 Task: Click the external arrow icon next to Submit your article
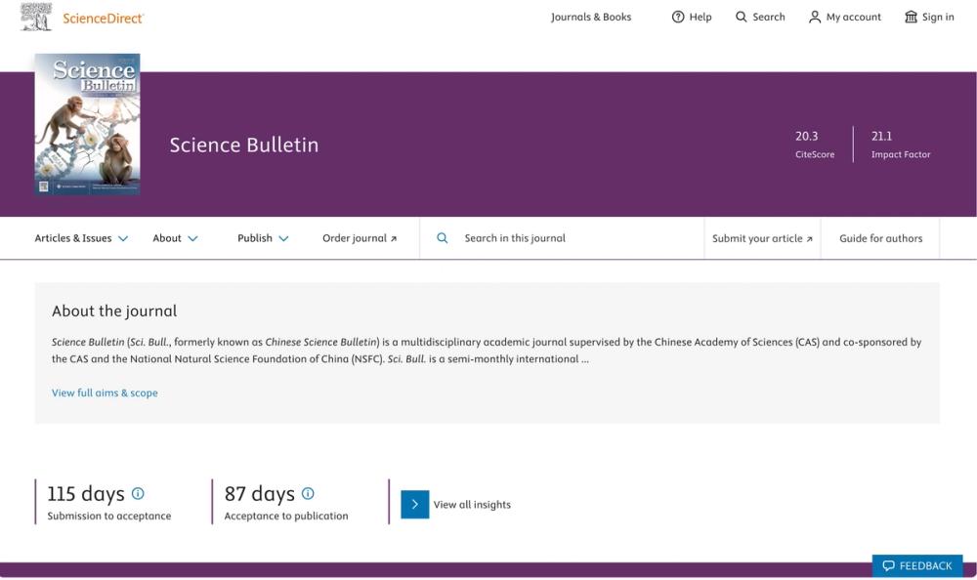[809, 238]
